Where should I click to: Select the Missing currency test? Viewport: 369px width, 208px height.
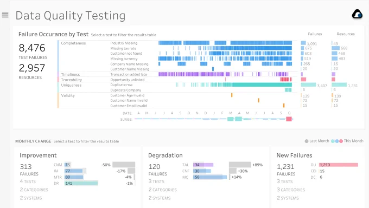(x=124, y=58)
